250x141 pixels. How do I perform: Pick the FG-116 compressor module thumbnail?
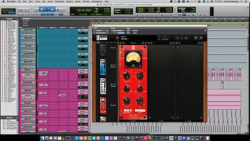click(x=103, y=50)
